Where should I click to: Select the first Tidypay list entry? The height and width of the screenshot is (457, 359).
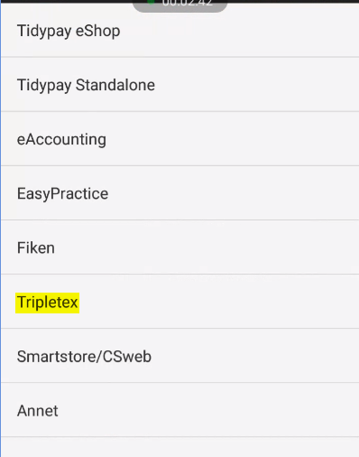click(179, 31)
